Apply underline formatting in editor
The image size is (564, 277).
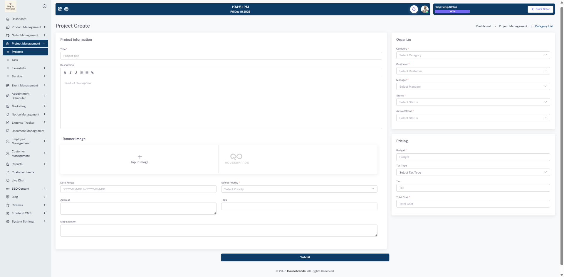tap(76, 73)
